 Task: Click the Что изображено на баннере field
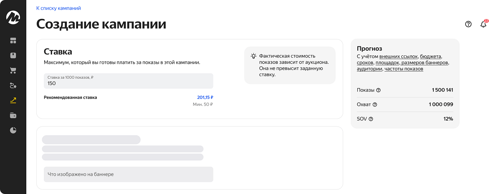128,174
